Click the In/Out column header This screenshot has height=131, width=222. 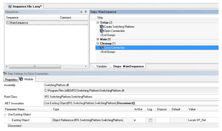[x=139, y=109]
